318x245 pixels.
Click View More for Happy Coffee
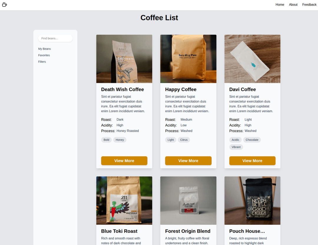[188, 161]
